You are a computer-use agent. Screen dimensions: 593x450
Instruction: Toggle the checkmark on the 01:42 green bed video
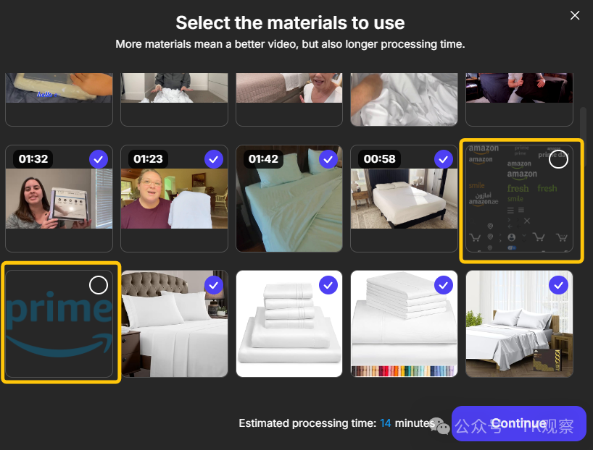(x=328, y=159)
